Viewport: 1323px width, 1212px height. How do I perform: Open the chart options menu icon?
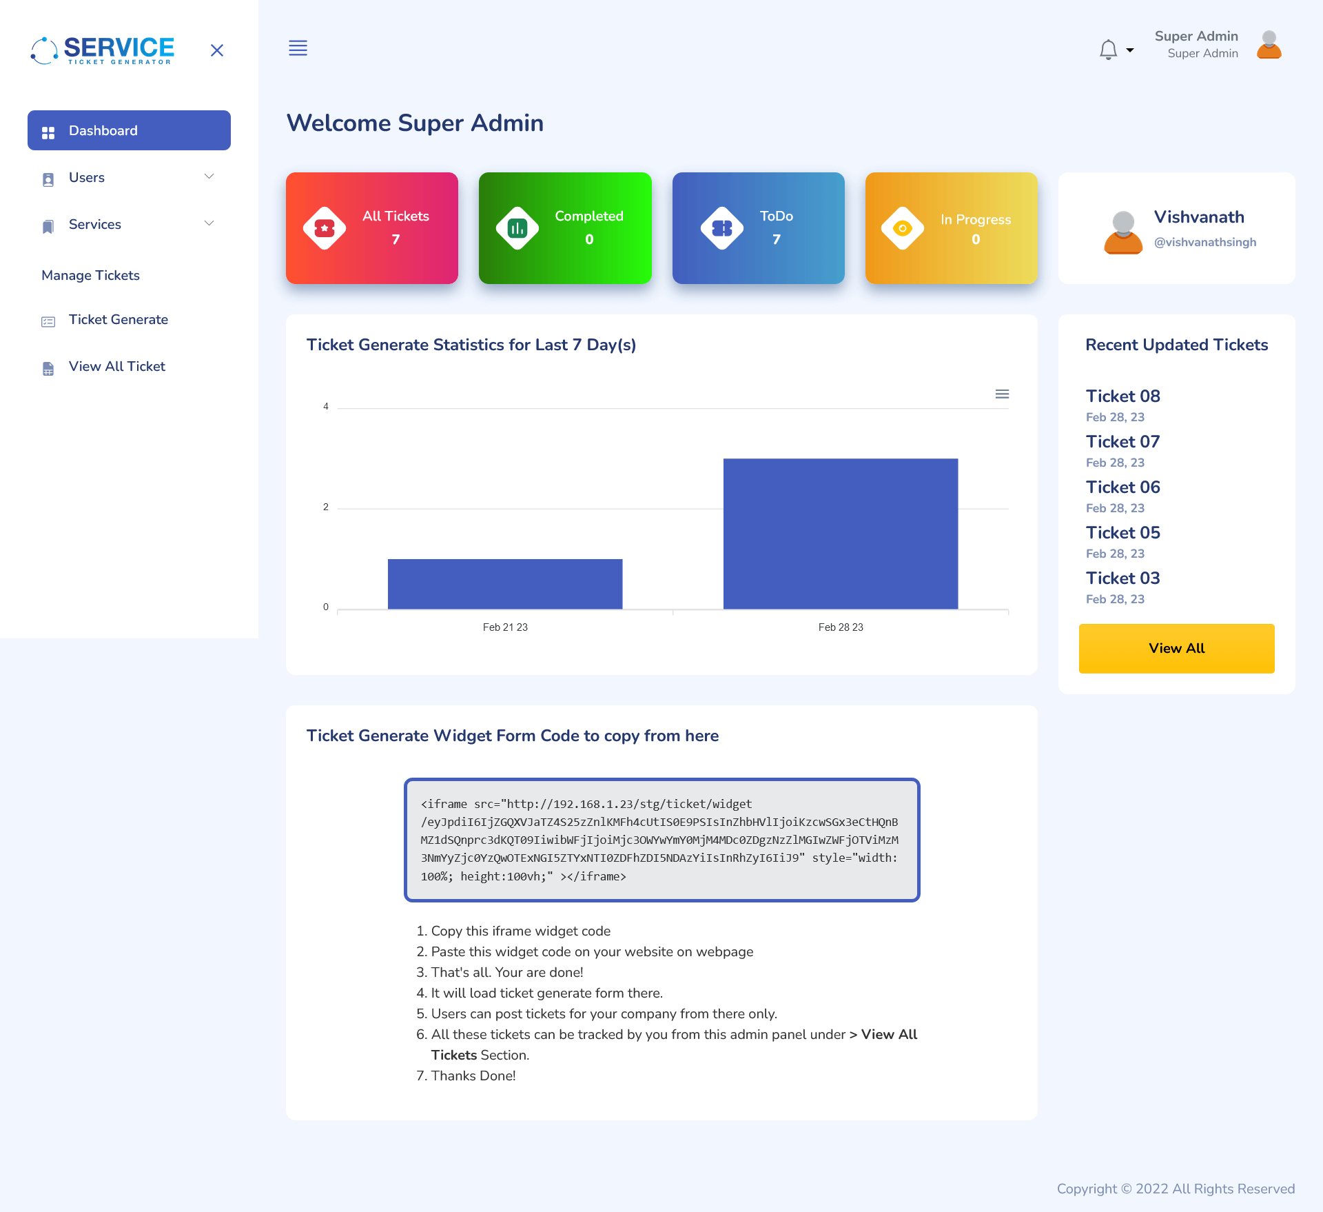click(1003, 394)
